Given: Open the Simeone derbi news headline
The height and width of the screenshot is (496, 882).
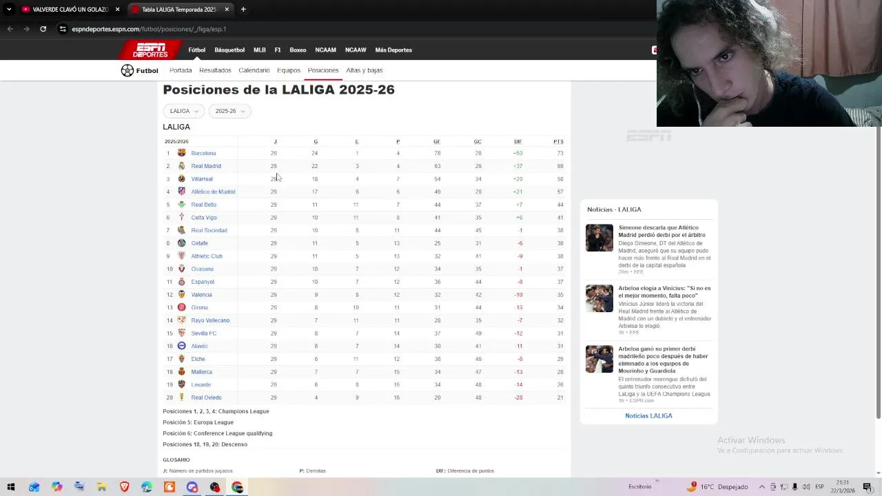Looking at the screenshot, I should 661,231.
